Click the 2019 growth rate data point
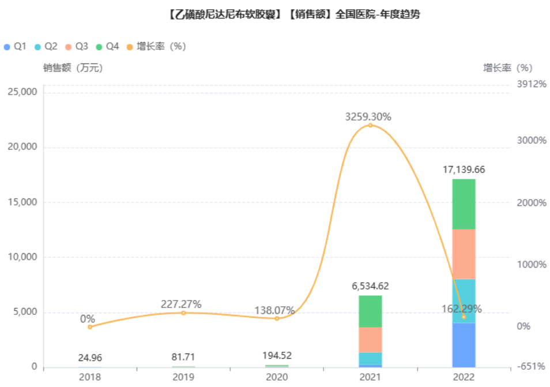The width and height of the screenshot is (550, 387). click(x=183, y=313)
